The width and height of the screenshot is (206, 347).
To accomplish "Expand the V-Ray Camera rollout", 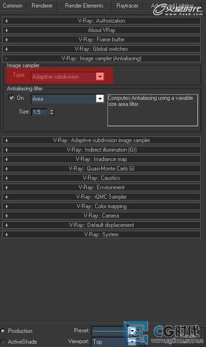I will [102, 216].
